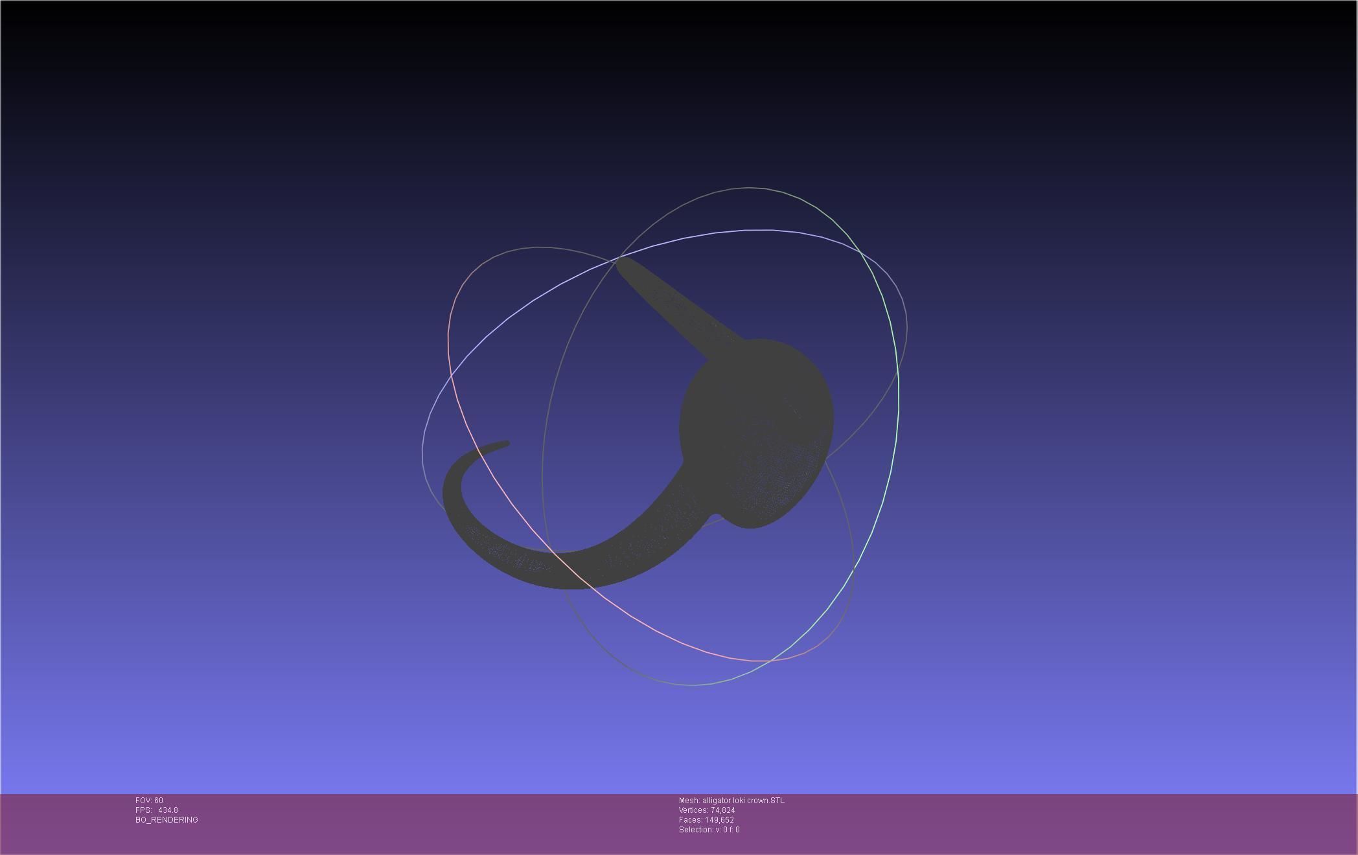Click the bottom of the green trackball arc
Image resolution: width=1358 pixels, height=855 pixels.
[693, 685]
